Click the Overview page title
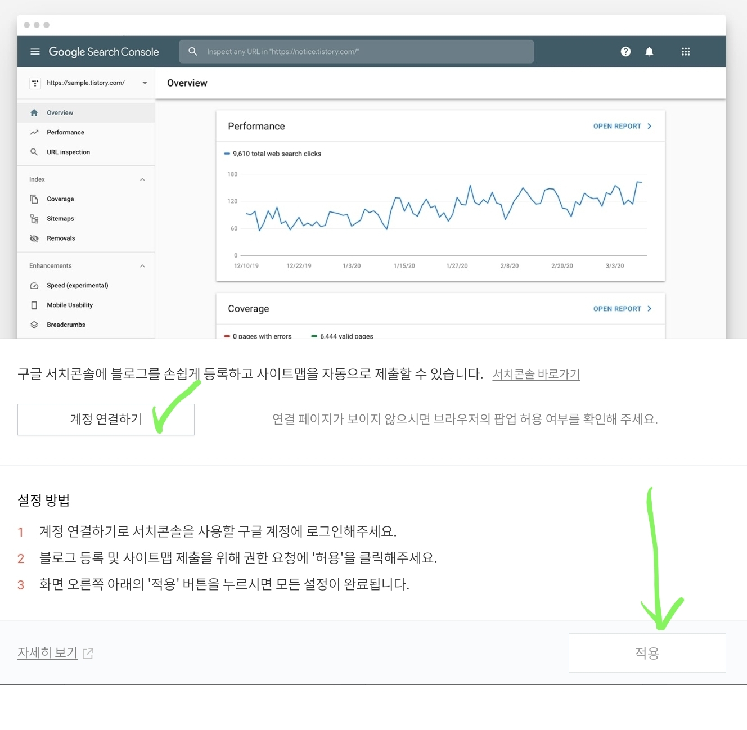 point(187,83)
